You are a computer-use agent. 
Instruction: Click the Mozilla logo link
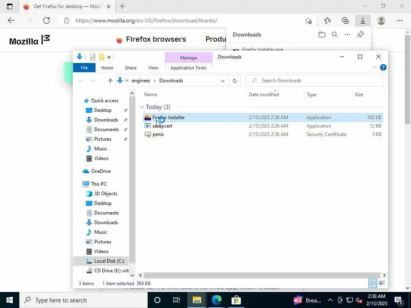click(29, 40)
